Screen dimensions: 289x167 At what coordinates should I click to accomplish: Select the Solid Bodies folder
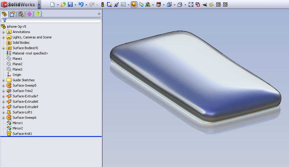pos(21,43)
